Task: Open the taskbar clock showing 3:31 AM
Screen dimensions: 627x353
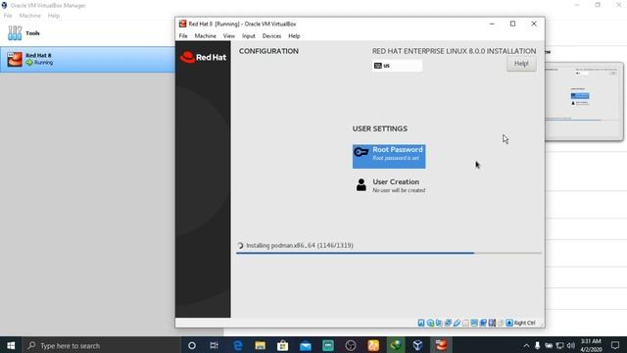Action: coord(591,345)
